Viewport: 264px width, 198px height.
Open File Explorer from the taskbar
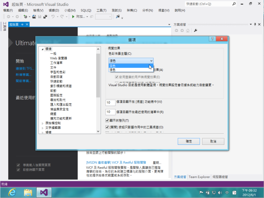click(x=28, y=192)
